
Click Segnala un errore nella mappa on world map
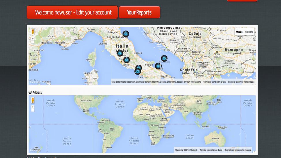coord(238,150)
